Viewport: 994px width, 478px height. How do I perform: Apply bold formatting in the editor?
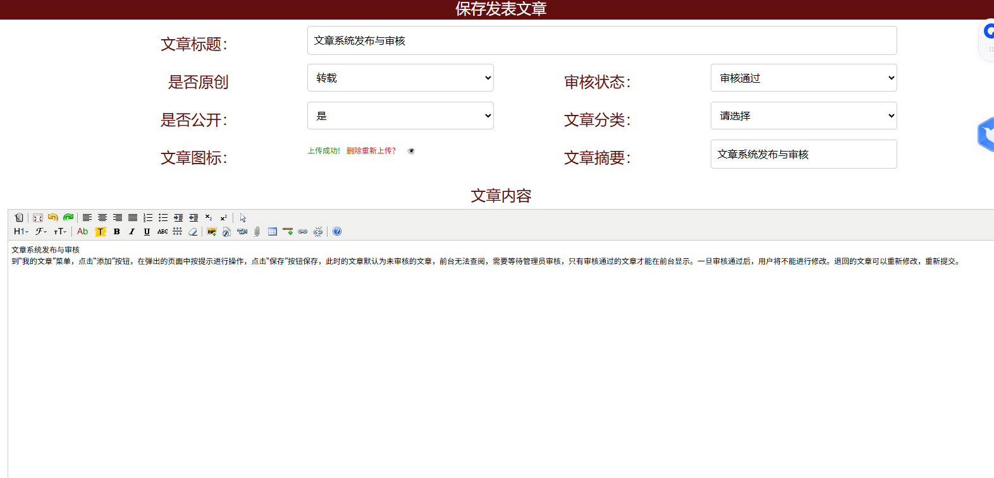tap(116, 232)
